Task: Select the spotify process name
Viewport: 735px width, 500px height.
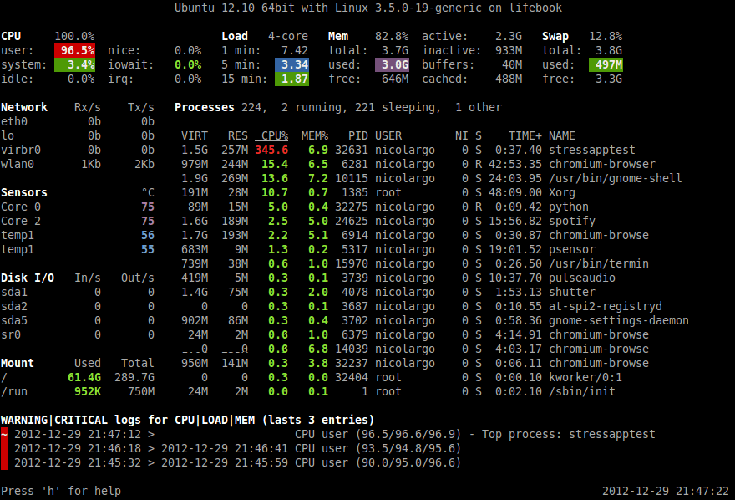Action: [x=571, y=221]
